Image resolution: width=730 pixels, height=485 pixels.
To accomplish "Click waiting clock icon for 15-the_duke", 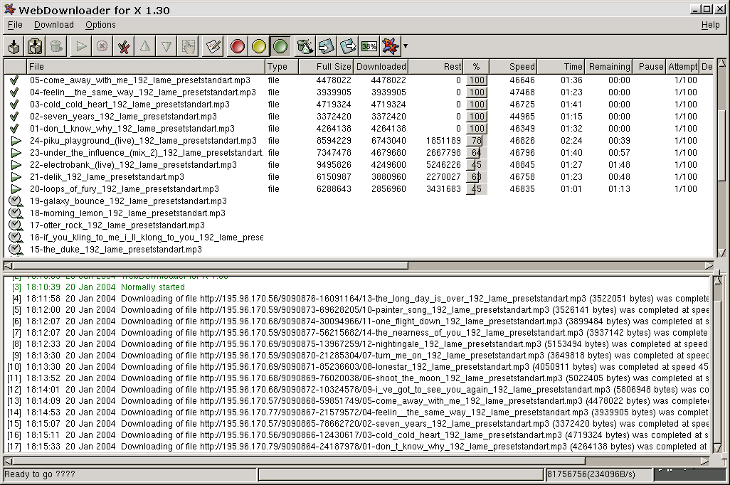I will pos(16,250).
